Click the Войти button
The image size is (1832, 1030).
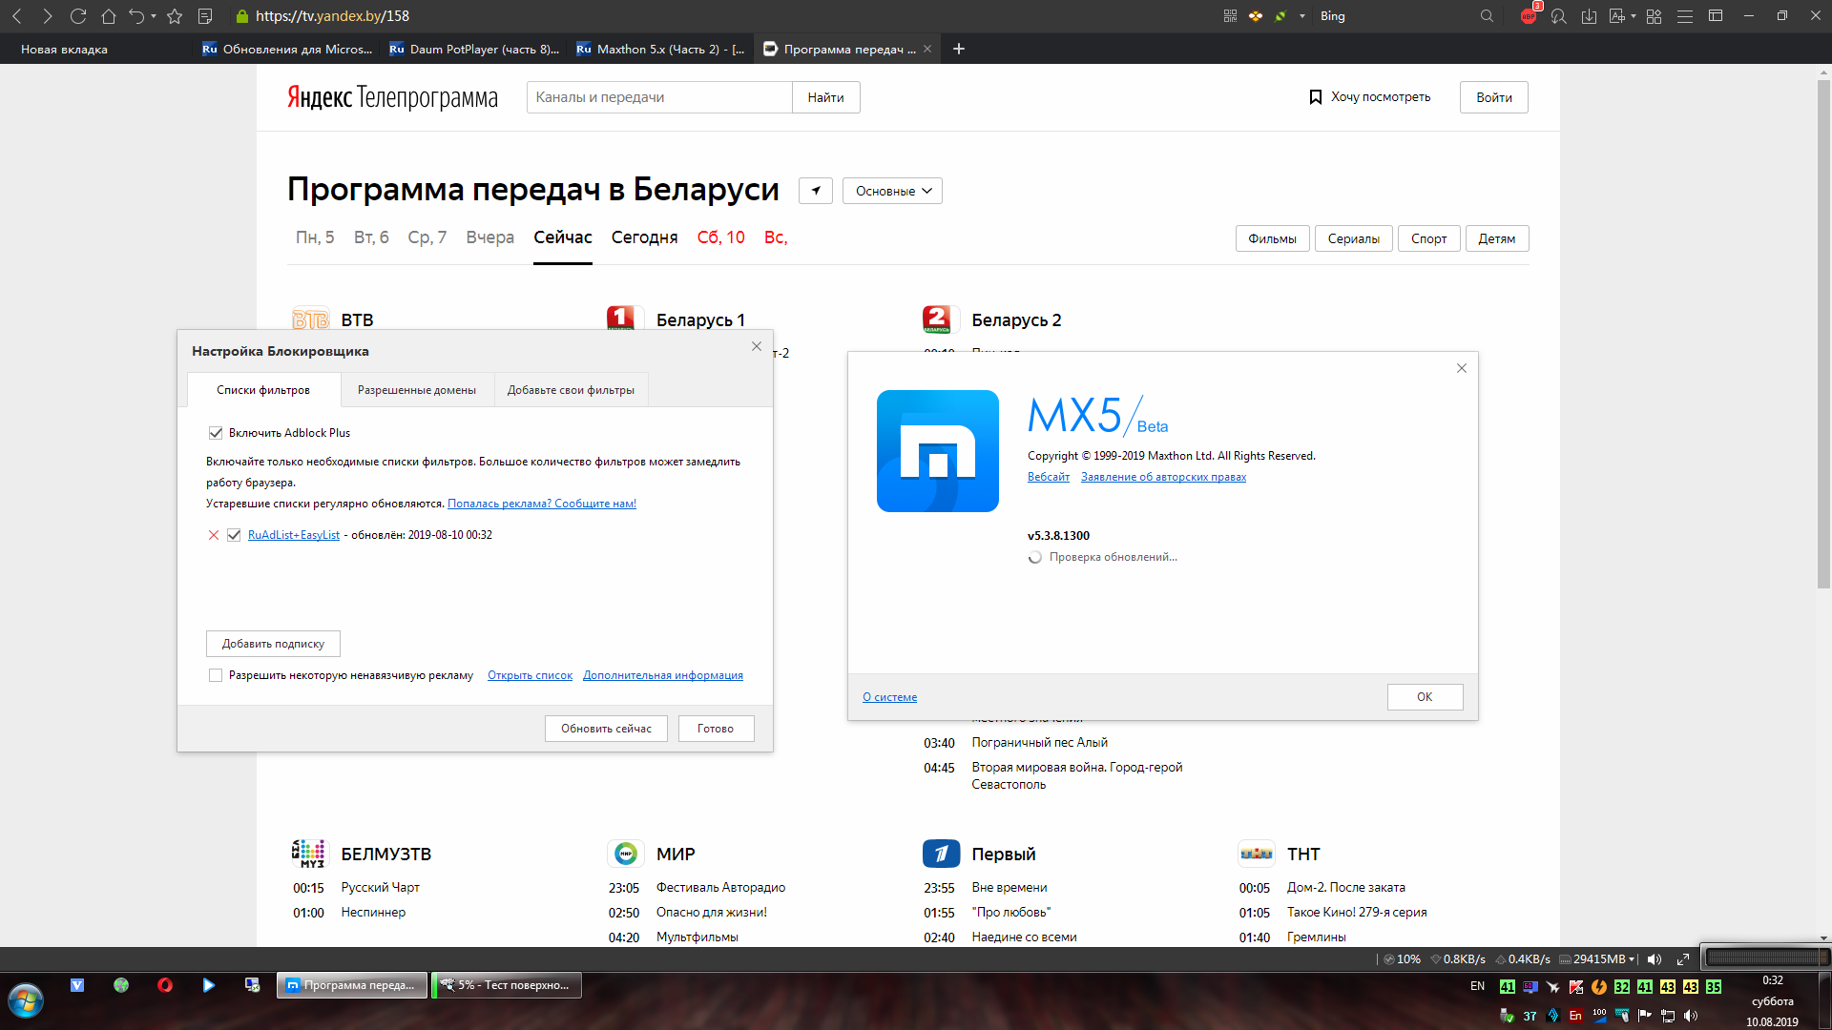1494,97
